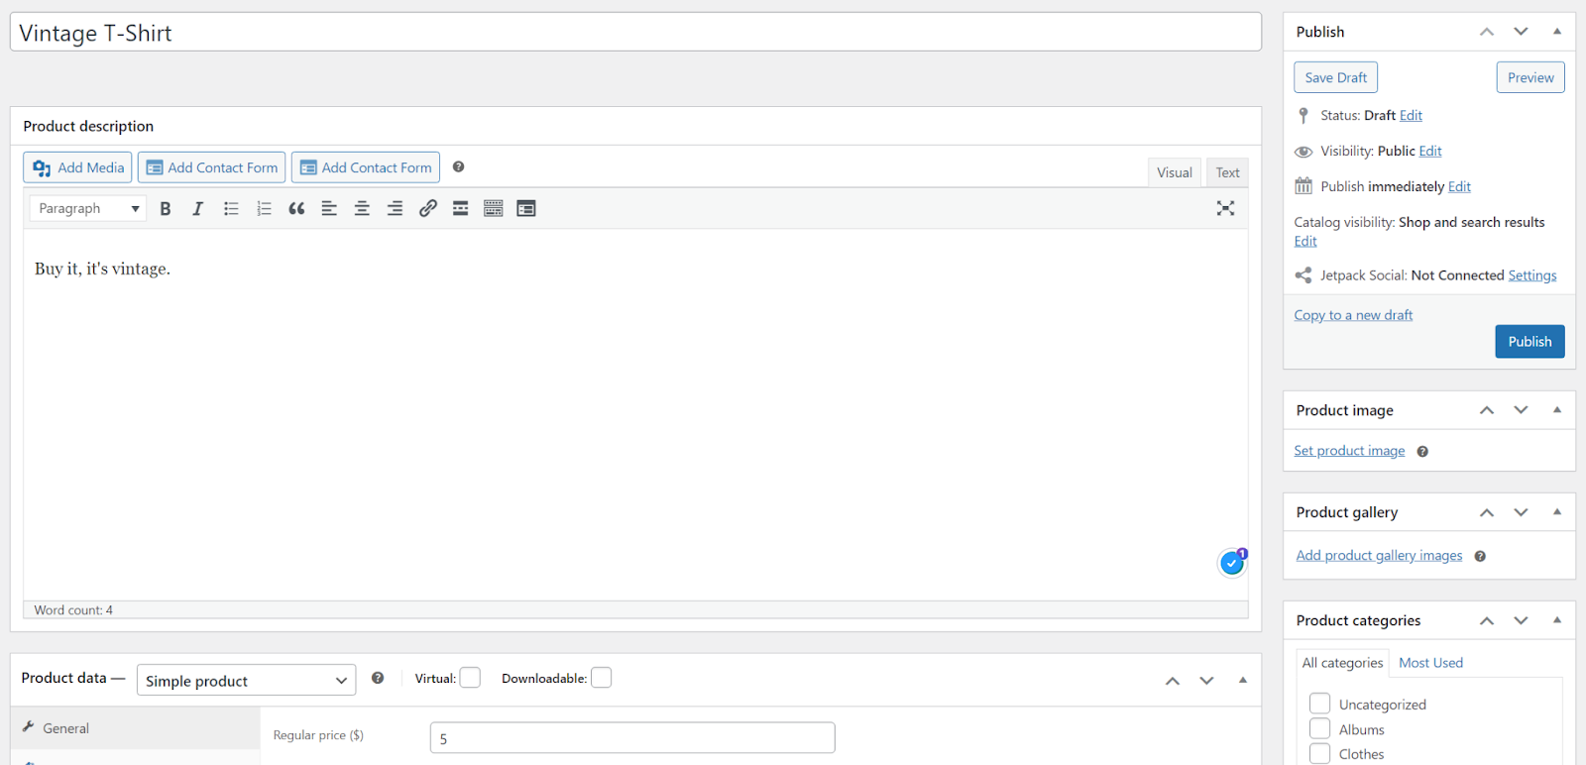Click the General tab wrench icon
The image size is (1586, 765).
click(x=28, y=726)
